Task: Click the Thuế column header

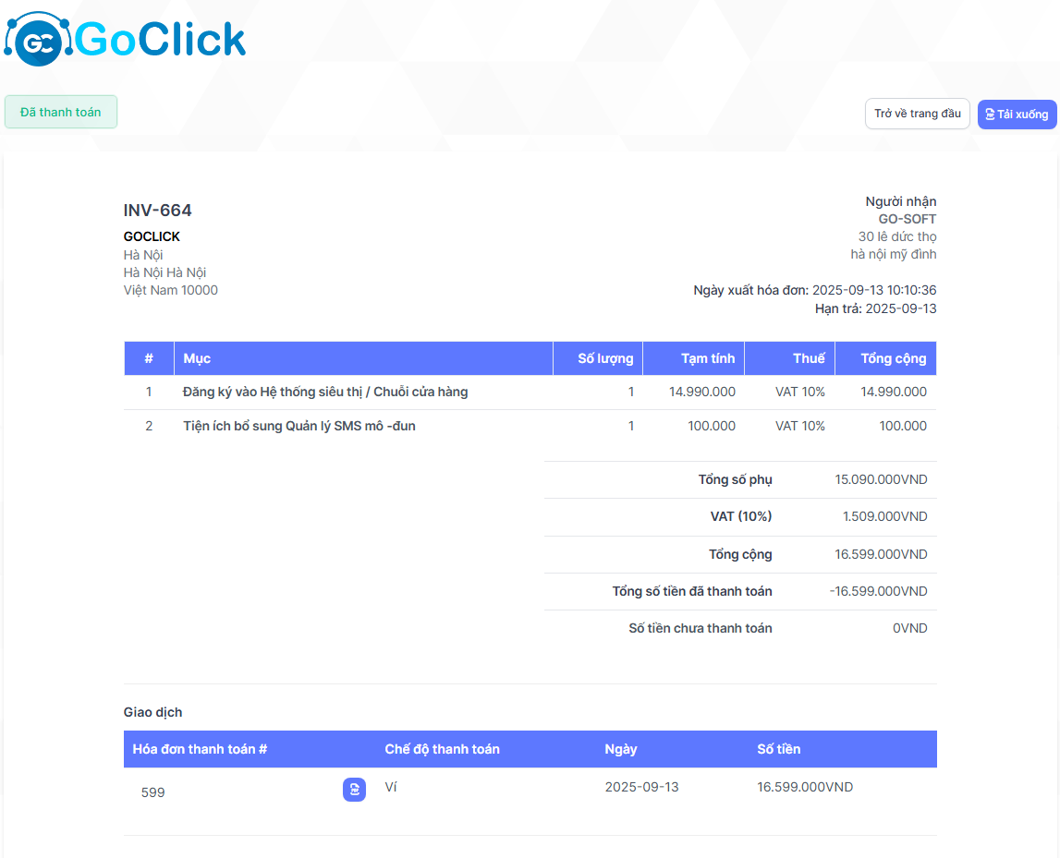Action: [809, 358]
